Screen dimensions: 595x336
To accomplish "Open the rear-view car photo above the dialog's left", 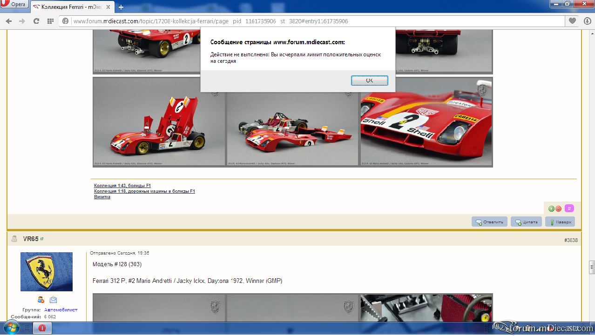I will pyautogui.click(x=147, y=51).
